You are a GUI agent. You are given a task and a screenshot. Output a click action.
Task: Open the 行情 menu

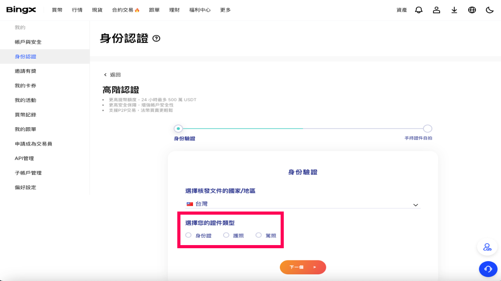77,10
